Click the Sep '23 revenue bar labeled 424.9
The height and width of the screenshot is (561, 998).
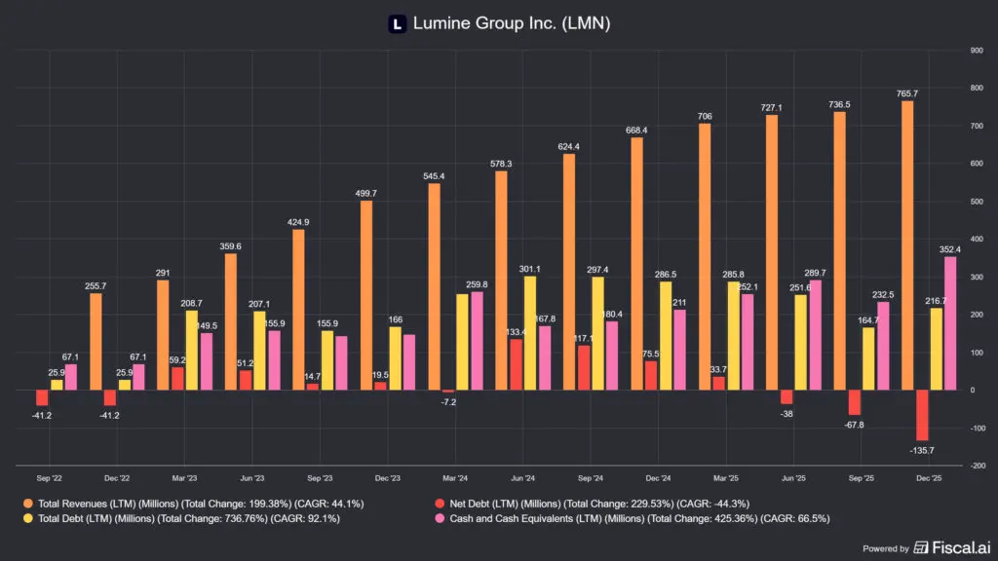pos(298,310)
